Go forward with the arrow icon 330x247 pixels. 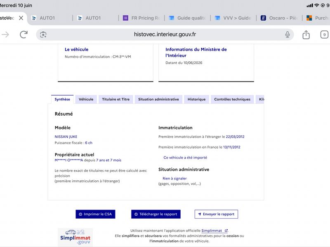(x=5, y=35)
